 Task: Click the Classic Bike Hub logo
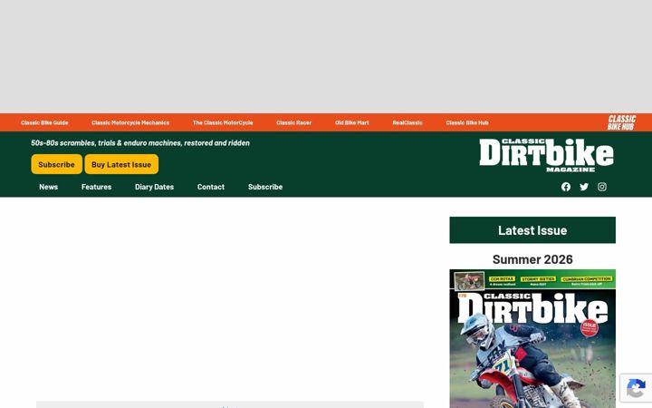click(x=621, y=122)
